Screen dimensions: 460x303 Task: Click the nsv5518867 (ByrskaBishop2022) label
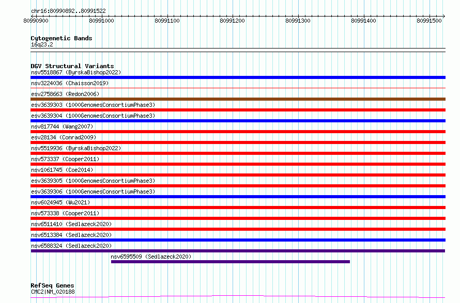click(x=76, y=72)
